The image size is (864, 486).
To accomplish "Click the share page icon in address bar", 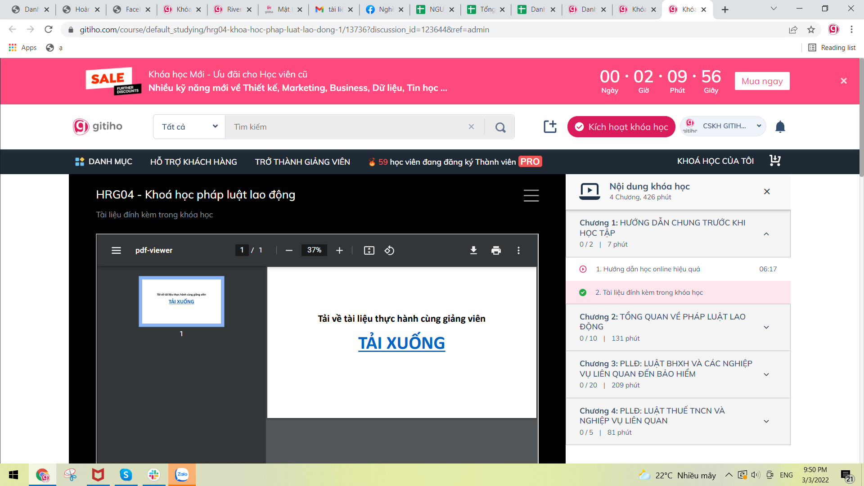I will 793,30.
